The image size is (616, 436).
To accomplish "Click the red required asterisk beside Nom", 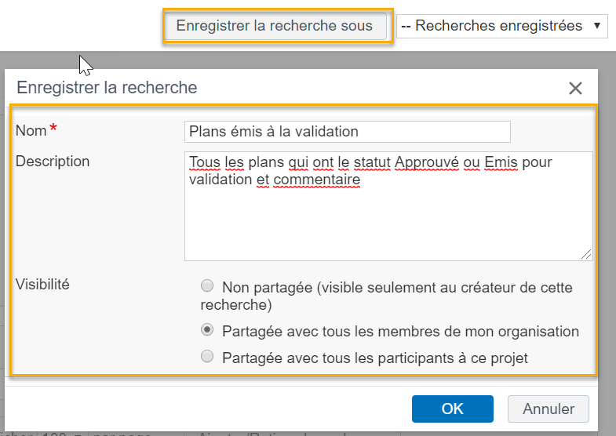I will [x=53, y=129].
